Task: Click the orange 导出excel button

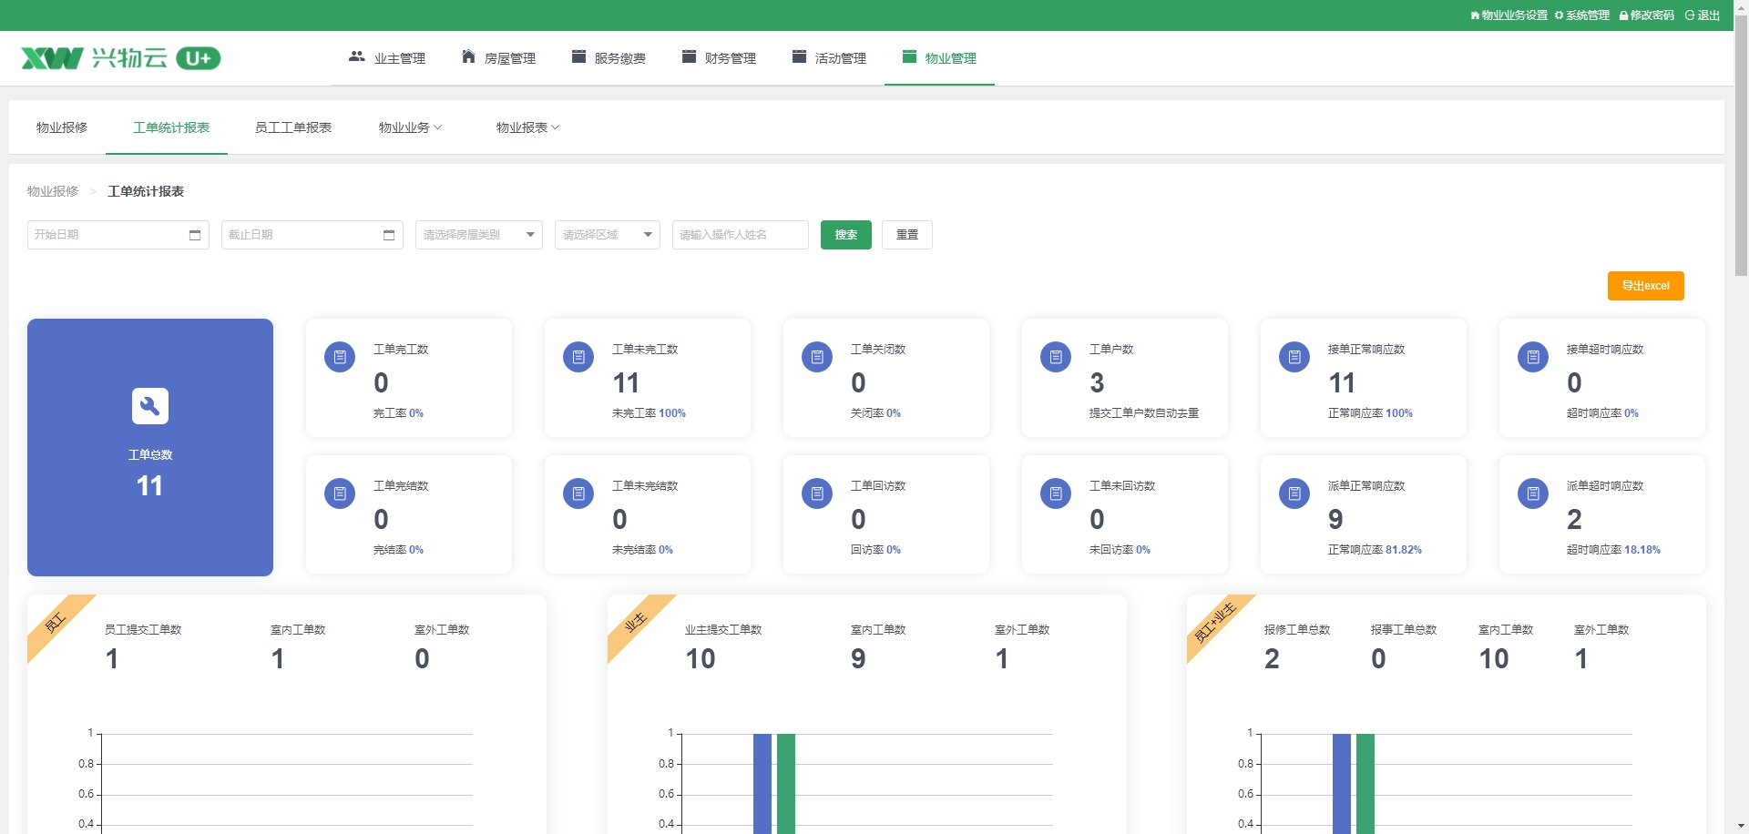Action: pyautogui.click(x=1646, y=286)
